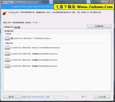Screen dimensions: 115x102
Task: Open the 关于 about dialog
Action: (x=12, y=97)
